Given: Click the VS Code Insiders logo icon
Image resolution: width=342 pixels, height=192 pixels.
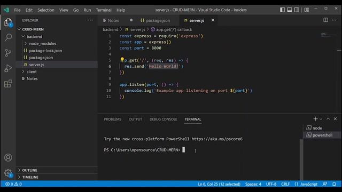Looking at the screenshot, I should (6, 10).
